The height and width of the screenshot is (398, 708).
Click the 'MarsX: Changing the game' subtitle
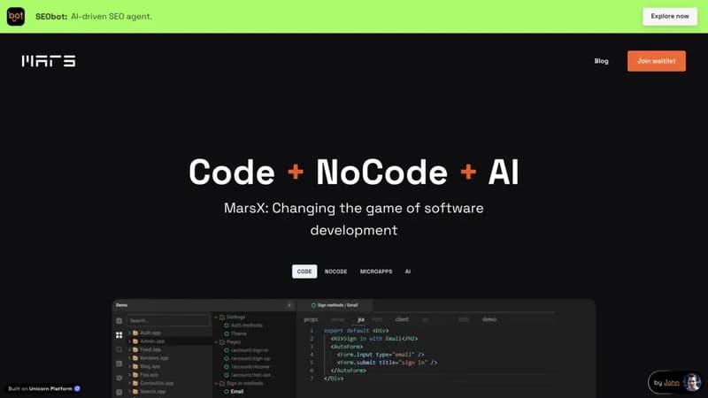354,218
